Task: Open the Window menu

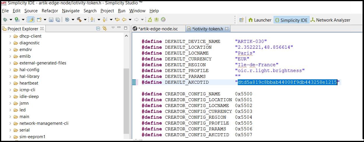Action: [x=137, y=10]
